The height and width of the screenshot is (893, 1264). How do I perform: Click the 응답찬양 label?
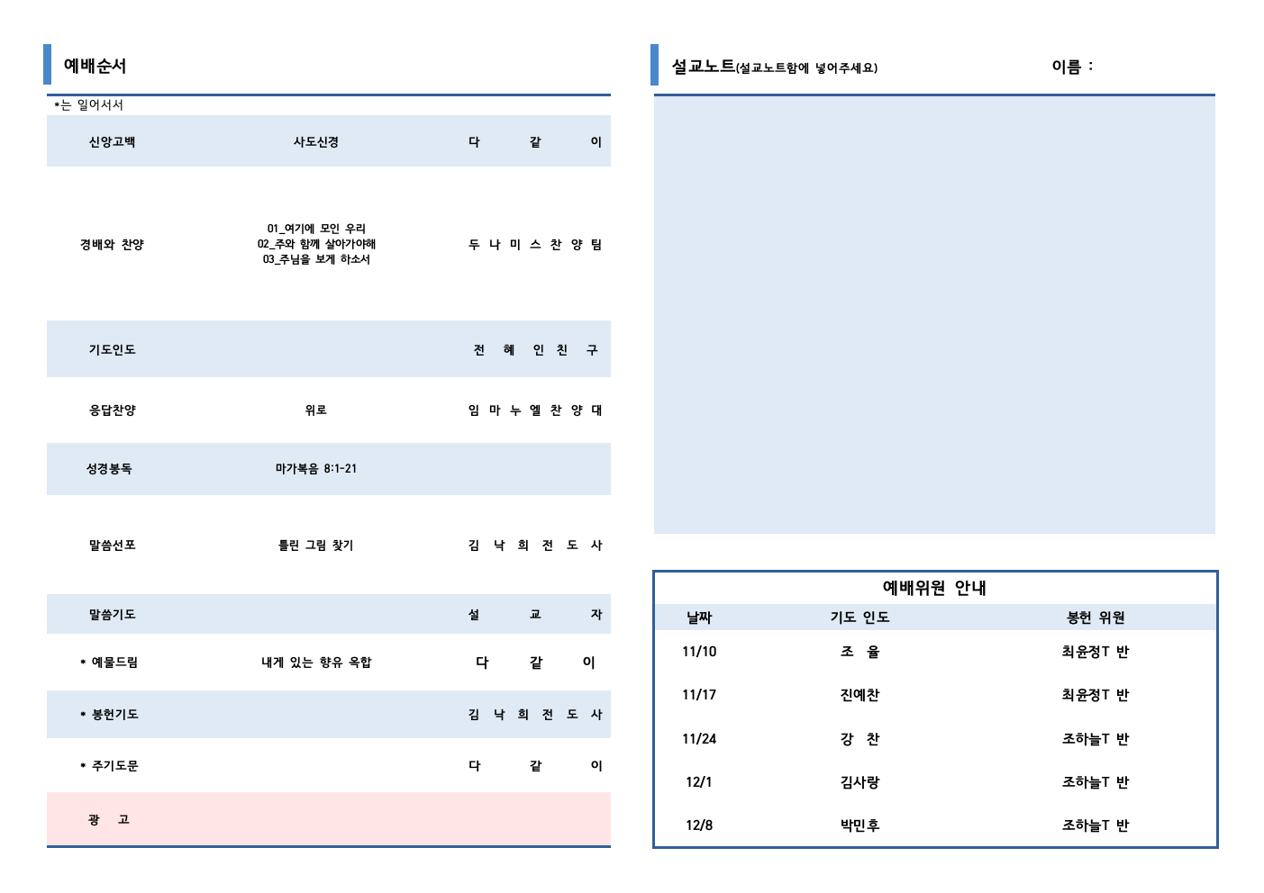tap(112, 410)
